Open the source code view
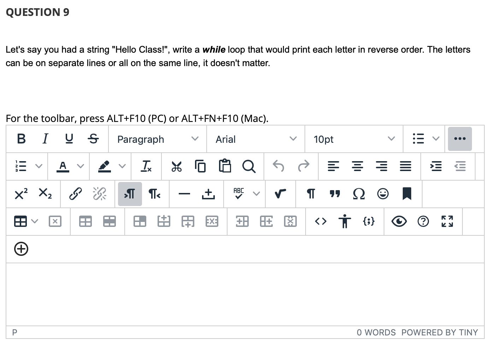Image resolution: width=496 pixels, height=352 pixels. point(320,222)
